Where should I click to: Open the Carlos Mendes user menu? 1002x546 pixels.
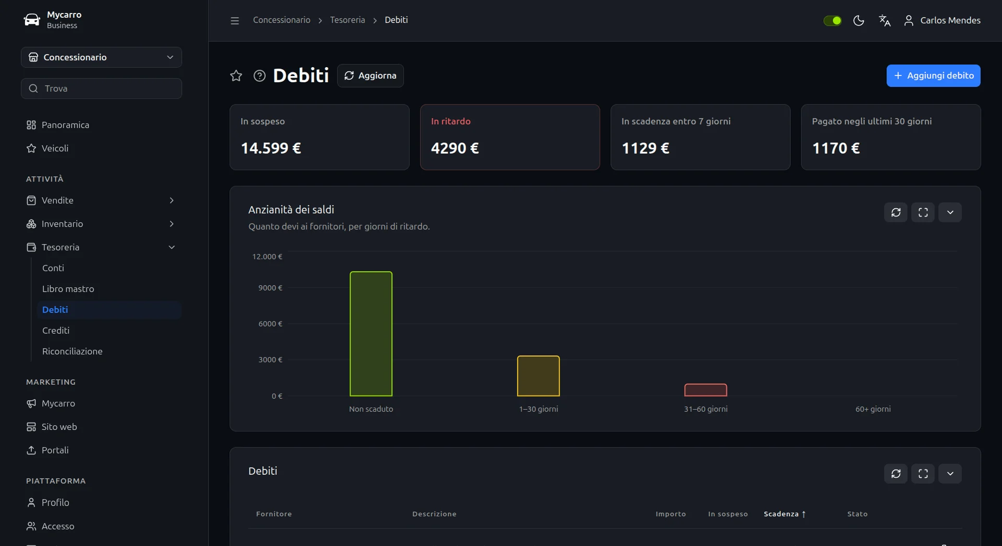point(942,20)
